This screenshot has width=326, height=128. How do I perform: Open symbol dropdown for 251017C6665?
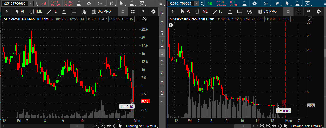pos(31,3)
